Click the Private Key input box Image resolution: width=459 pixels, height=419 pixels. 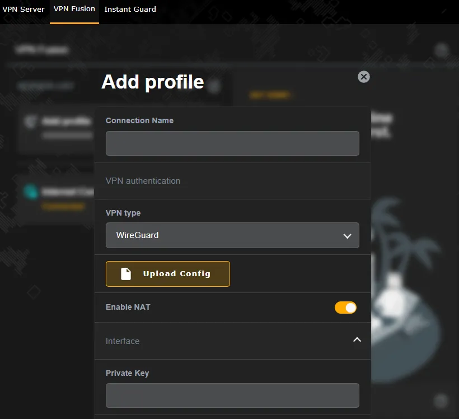click(x=232, y=395)
